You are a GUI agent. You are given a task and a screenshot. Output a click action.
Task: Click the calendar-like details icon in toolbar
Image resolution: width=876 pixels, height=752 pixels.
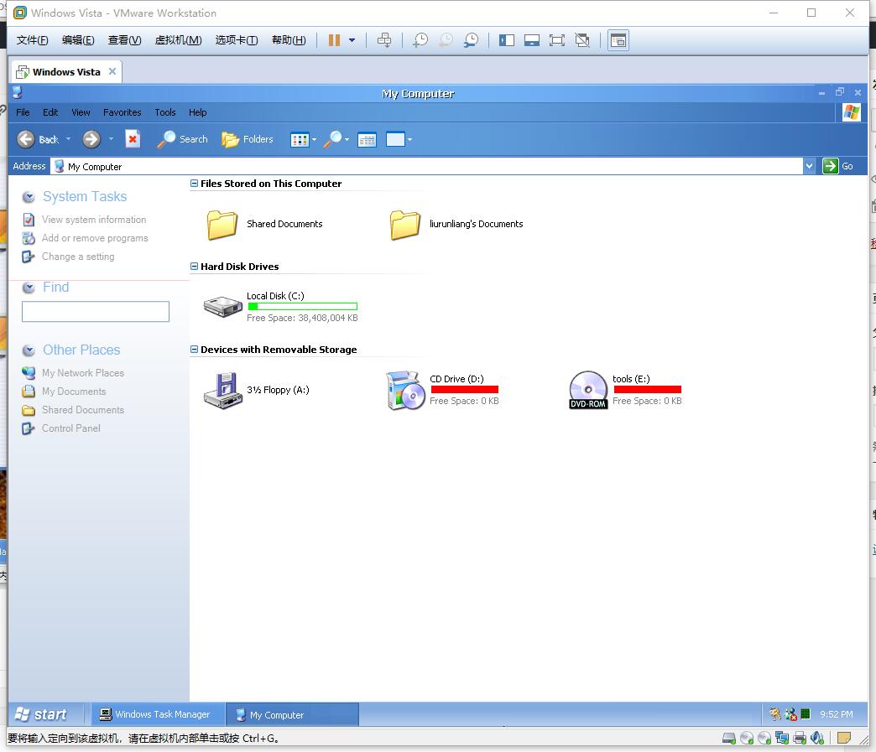click(367, 139)
